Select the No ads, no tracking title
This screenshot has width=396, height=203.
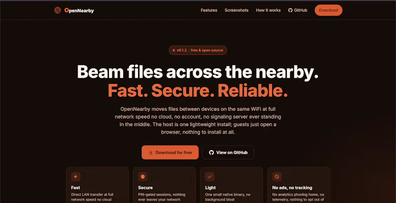pos(292,188)
